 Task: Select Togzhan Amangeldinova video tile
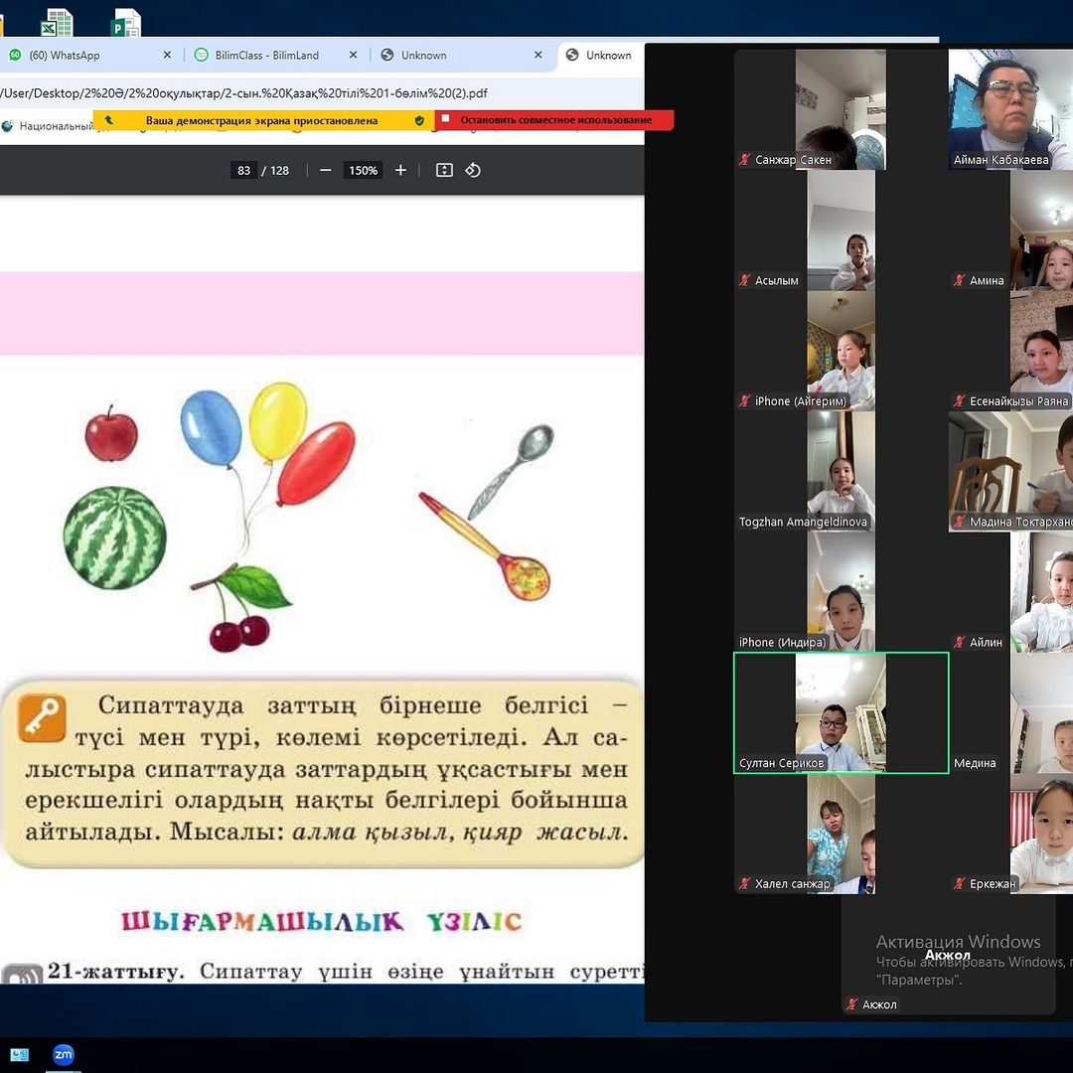click(x=841, y=472)
